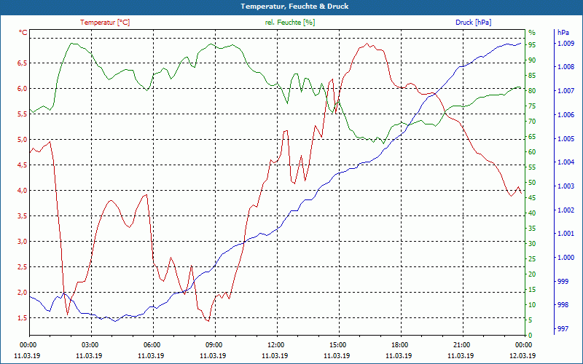The image size is (583, 364).
Task: Click the '30' humidity axis value
Action: coord(532,244)
